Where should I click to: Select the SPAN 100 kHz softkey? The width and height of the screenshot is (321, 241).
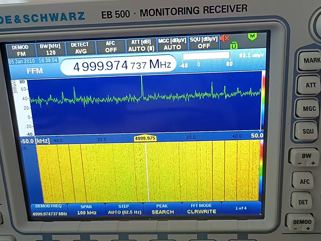tap(87, 210)
